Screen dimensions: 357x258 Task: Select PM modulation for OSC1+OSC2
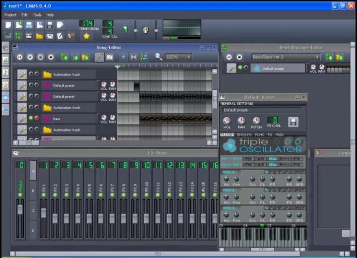248,159
